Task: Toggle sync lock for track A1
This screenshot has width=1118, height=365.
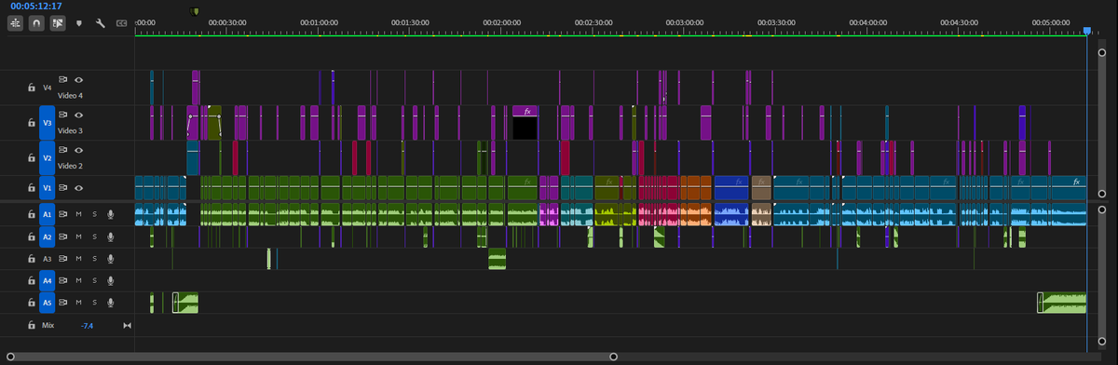Action: point(64,214)
